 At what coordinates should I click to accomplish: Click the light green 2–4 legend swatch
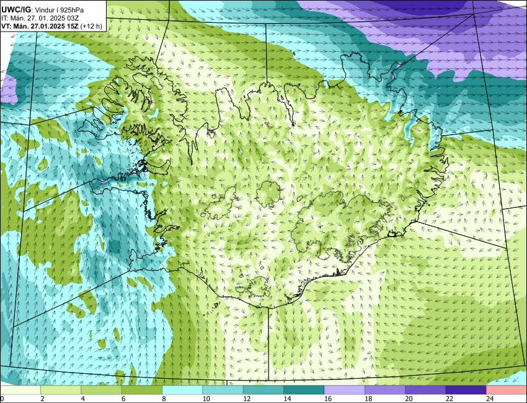(x=61, y=390)
